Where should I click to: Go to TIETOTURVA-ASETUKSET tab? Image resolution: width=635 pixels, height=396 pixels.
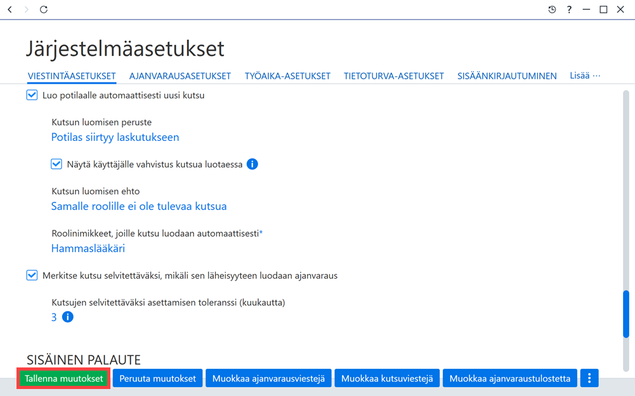pos(394,76)
